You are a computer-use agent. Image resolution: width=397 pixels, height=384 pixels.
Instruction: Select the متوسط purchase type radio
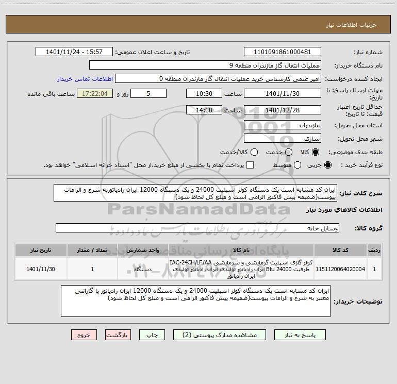[x=297, y=165]
